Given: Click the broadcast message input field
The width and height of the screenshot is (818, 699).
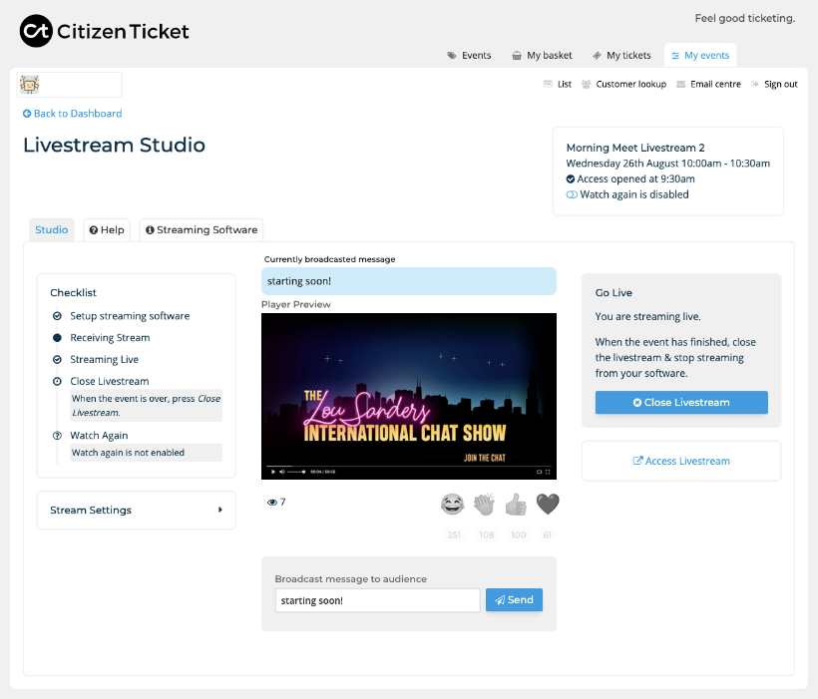Looking at the screenshot, I should 376,599.
